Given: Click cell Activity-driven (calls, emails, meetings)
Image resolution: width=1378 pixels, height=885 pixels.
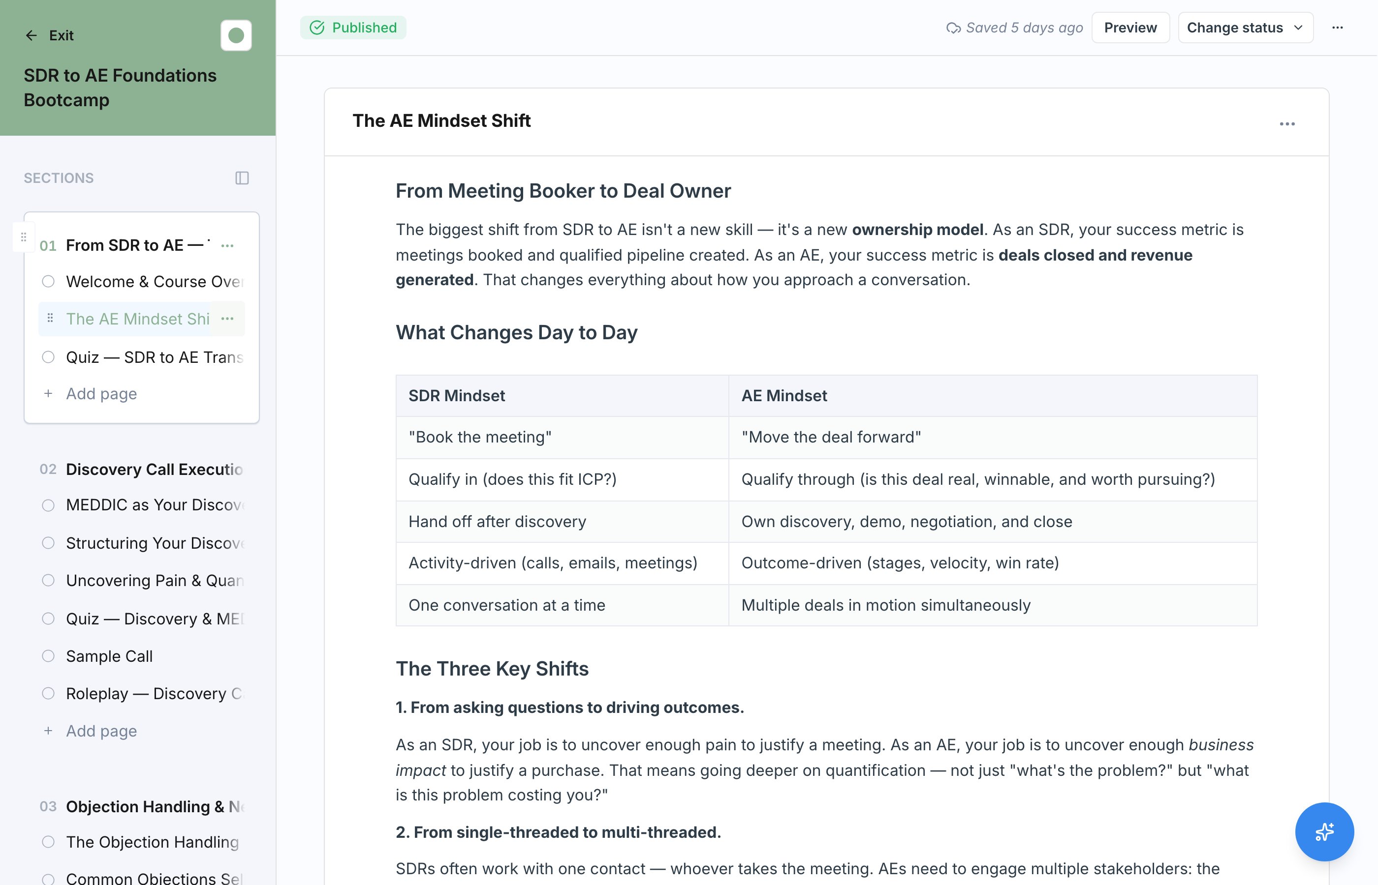Looking at the screenshot, I should pyautogui.click(x=562, y=563).
